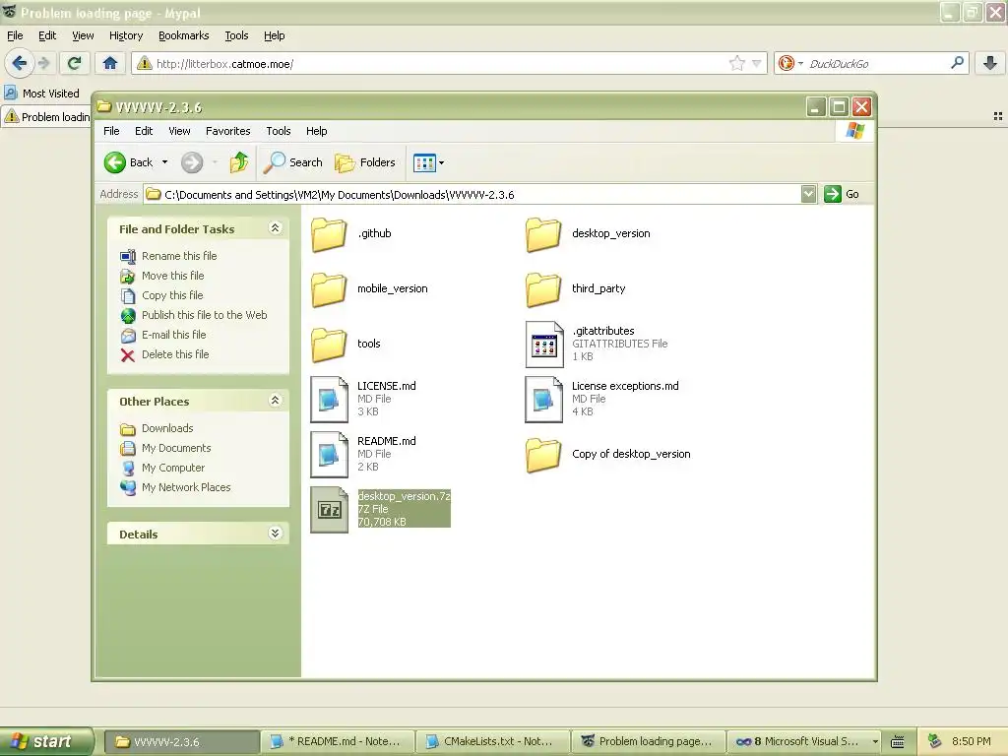The image size is (1008, 756).
Task: Click the Explorer address path field
Action: pos(472,194)
